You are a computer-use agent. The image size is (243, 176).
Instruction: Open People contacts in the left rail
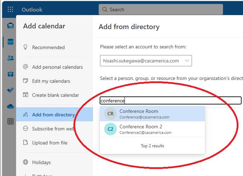point(10,58)
